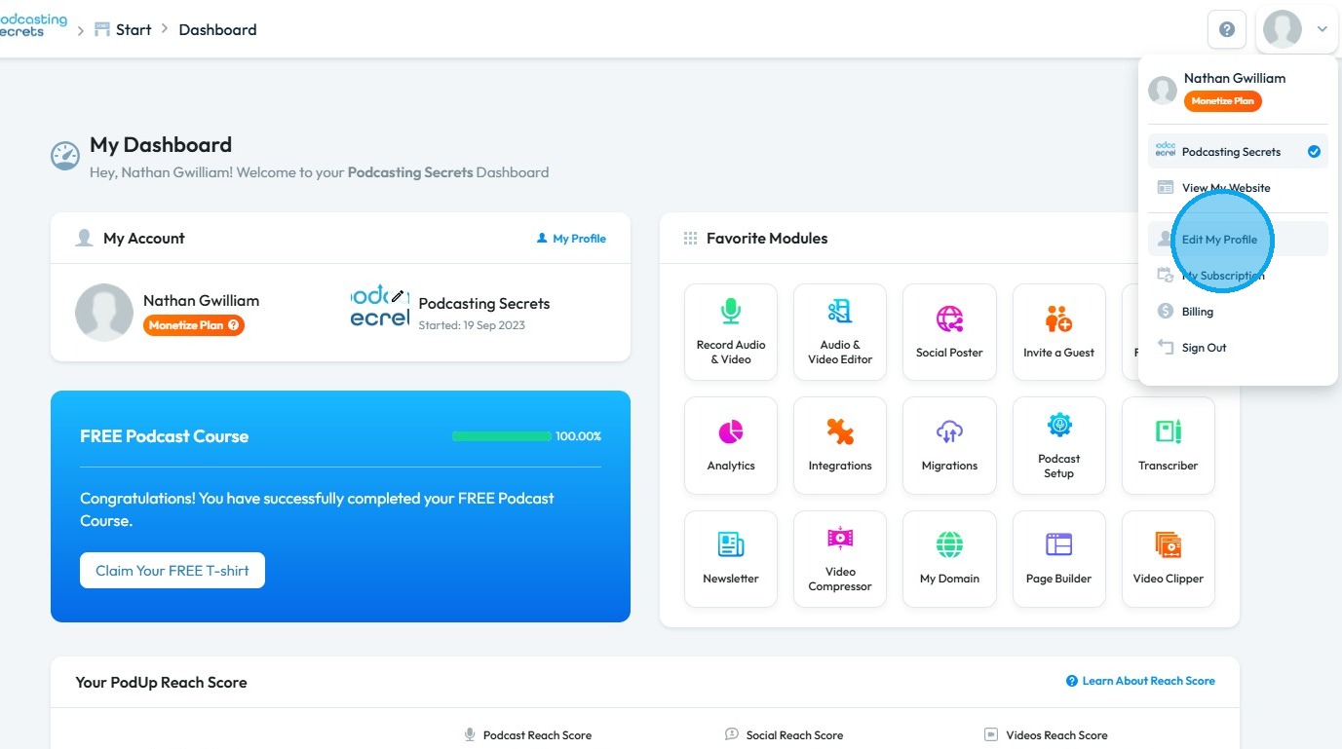Open Billing from account menu

point(1238,312)
